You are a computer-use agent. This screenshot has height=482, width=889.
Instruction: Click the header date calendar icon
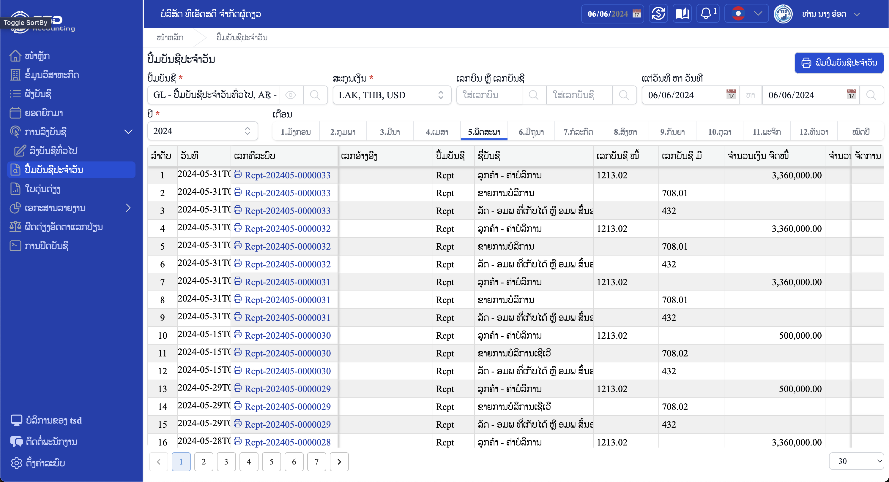click(637, 14)
